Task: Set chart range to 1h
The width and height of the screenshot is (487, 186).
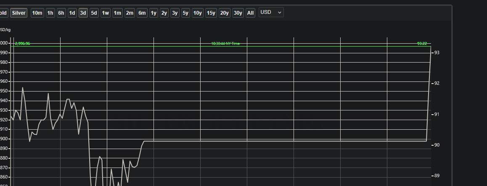Action: point(50,13)
